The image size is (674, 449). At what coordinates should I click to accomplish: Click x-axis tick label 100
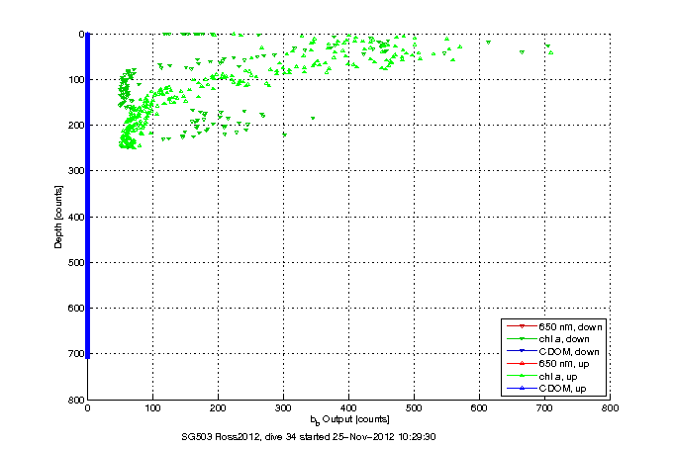click(x=153, y=408)
